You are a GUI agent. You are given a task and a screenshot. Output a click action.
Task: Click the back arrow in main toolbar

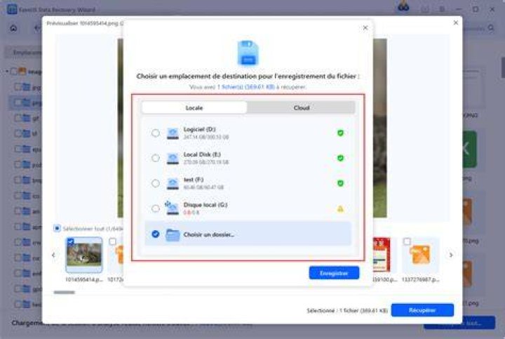point(37,28)
